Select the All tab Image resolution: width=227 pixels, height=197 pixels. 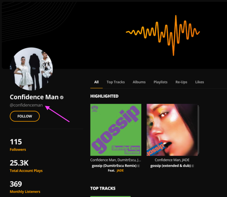pos(96,82)
